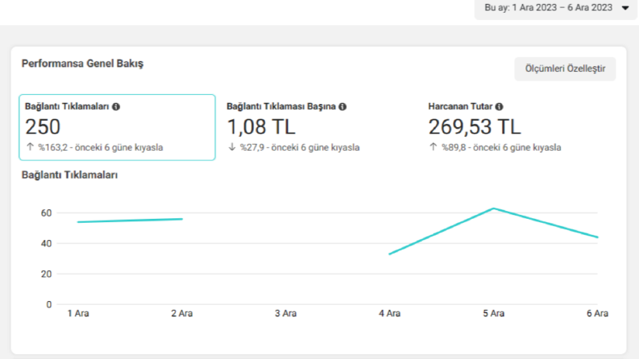Open the date range dropdown arrow
The width and height of the screenshot is (639, 359).
point(625,8)
